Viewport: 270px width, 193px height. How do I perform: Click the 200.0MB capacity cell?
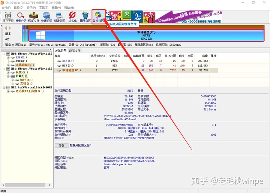point(203,61)
